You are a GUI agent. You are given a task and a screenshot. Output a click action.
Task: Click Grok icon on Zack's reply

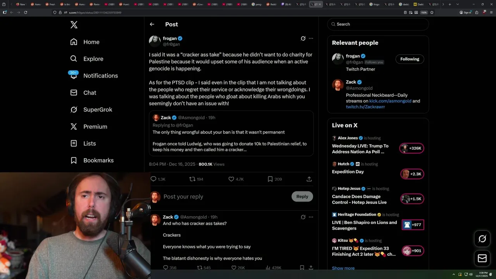[x=303, y=217]
